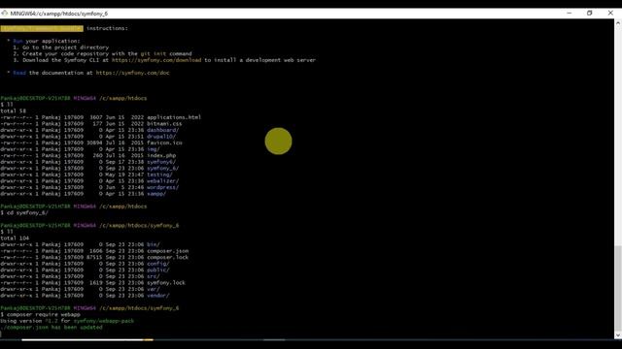
Task: Click the file size '30894' of favicon.ico
Action: pos(94,143)
